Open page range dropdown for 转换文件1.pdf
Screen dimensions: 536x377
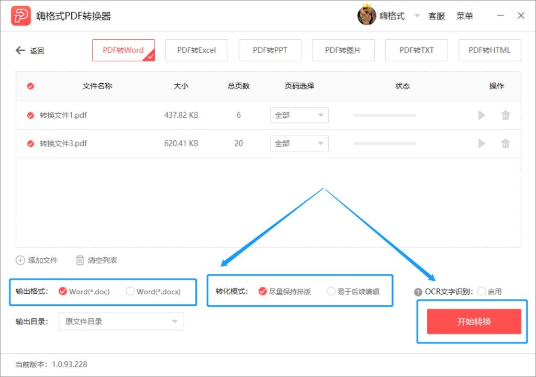(299, 115)
